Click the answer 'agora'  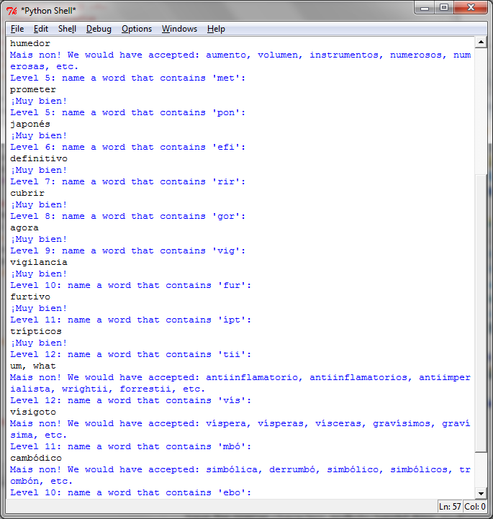point(24,227)
